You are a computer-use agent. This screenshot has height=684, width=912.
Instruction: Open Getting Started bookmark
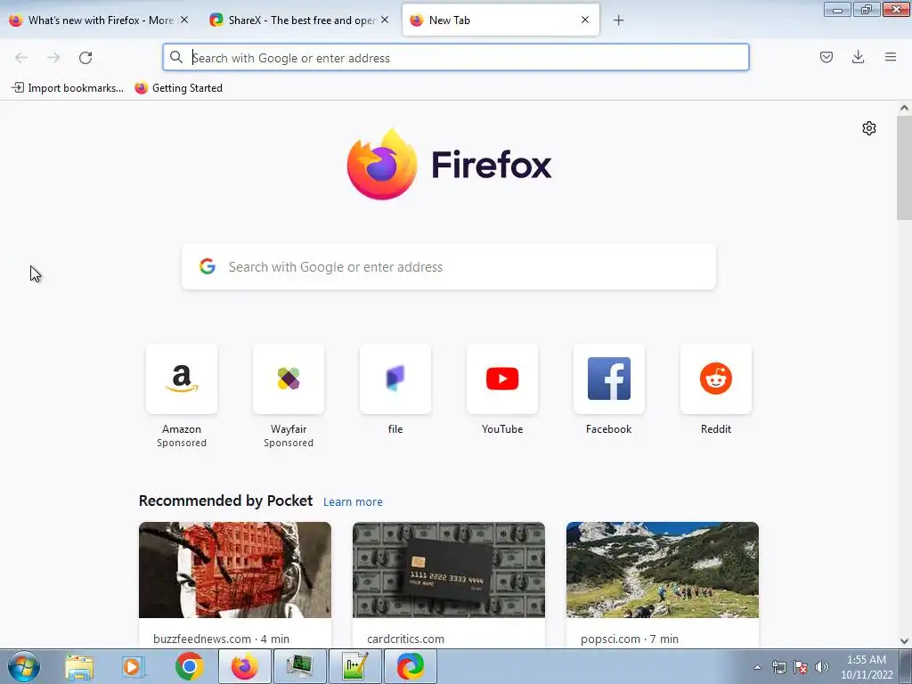(x=178, y=88)
